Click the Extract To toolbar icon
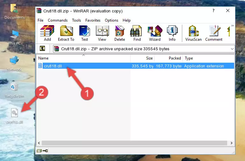The height and width of the screenshot is (161, 245). [x=66, y=33]
